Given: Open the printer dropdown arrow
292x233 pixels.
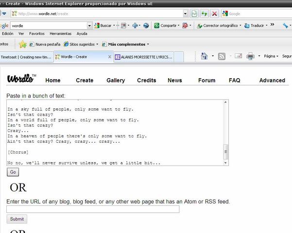Looking at the screenshot, I should (259, 56).
